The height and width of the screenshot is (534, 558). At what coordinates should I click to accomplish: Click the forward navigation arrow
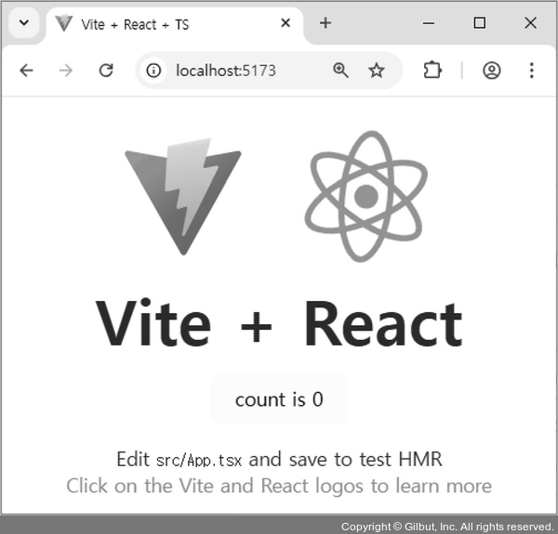[x=66, y=71]
